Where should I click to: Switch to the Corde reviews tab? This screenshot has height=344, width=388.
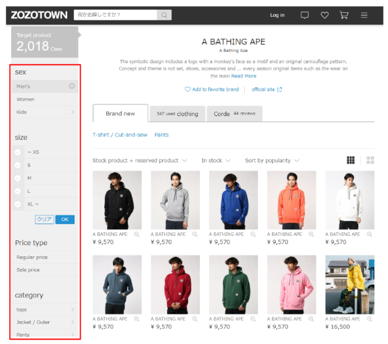coord(234,114)
